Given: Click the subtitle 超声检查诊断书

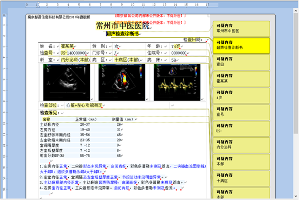Looking at the screenshot, I should pyautogui.click(x=122, y=34).
